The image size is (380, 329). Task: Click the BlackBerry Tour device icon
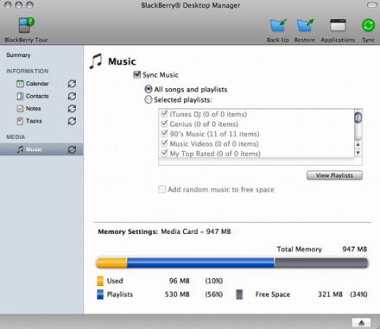point(26,25)
